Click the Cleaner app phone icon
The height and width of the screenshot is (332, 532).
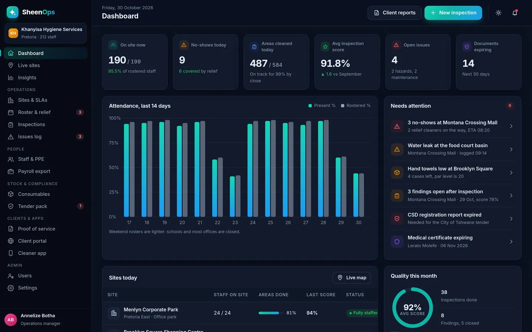11,253
